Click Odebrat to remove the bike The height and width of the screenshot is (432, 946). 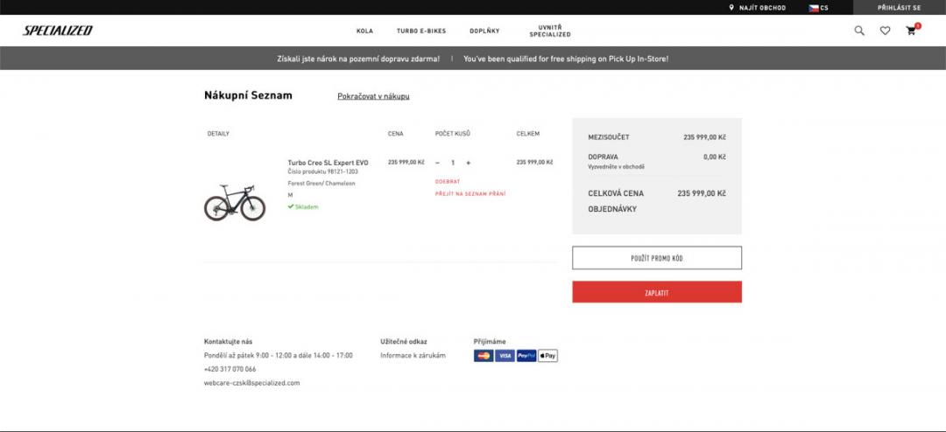447,181
